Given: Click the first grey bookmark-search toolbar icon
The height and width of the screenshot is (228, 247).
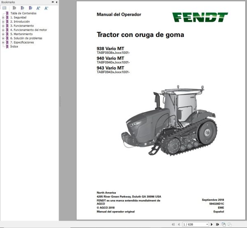Looking at the screenshot, I should pos(14,8).
